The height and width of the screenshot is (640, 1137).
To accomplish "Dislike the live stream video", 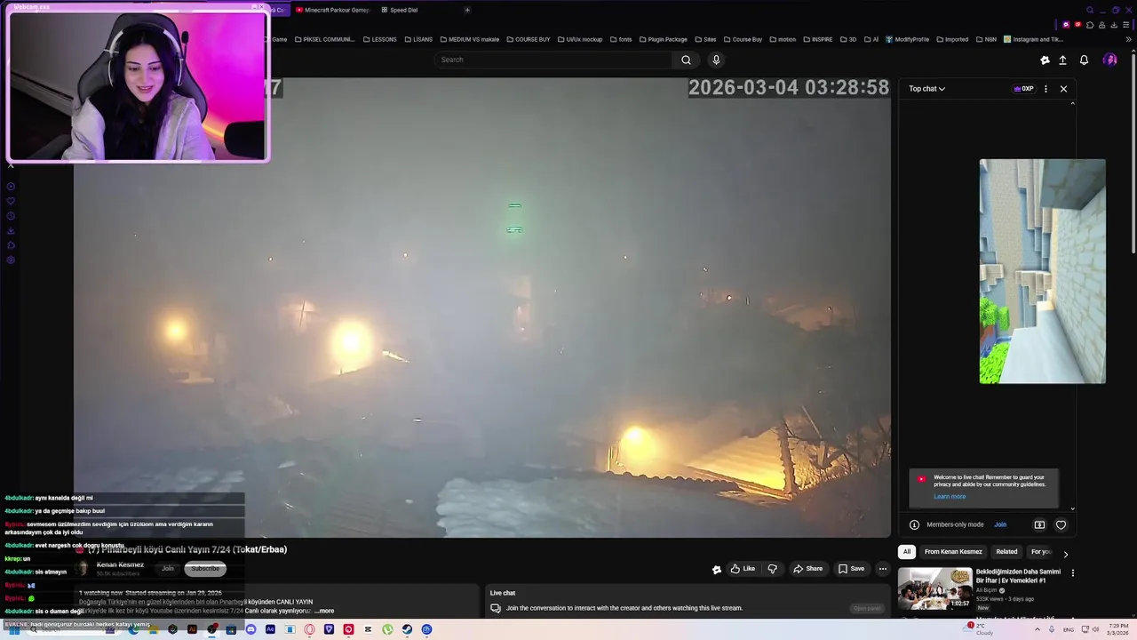I will (772, 569).
